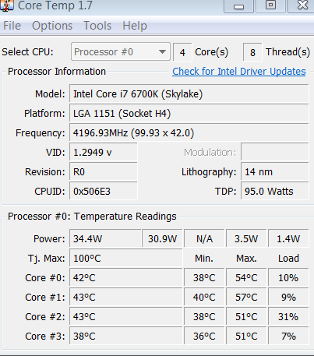Click the cores count field showing 4

click(x=182, y=52)
